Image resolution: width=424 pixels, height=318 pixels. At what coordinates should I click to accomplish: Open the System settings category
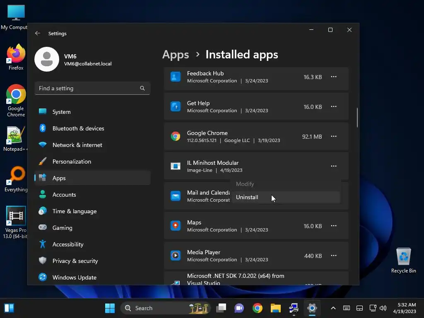click(x=92, y=112)
